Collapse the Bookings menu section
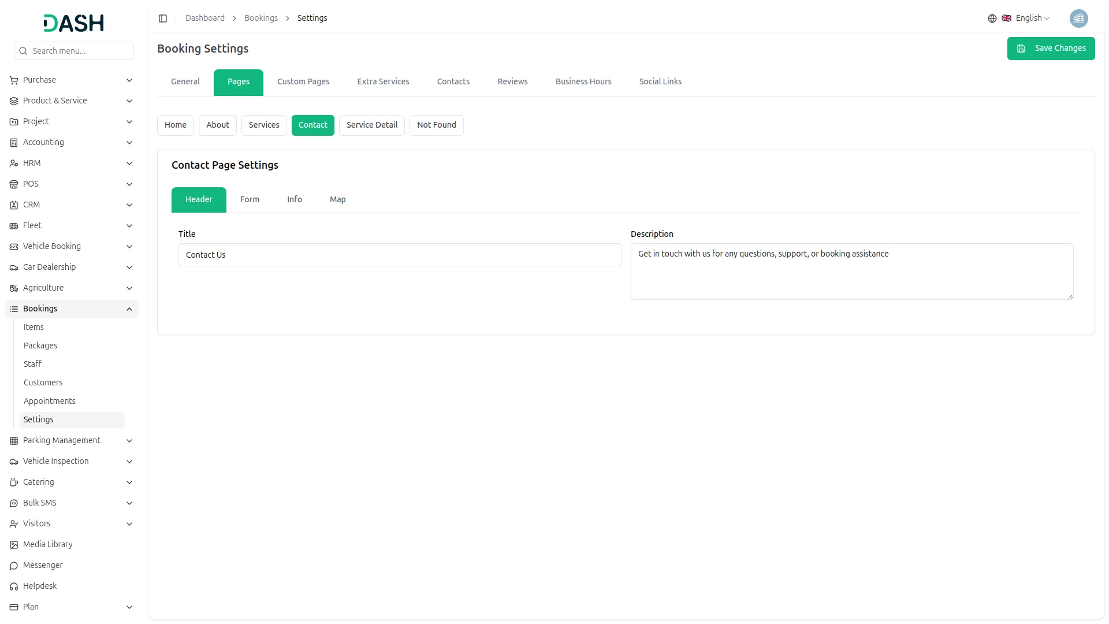This screenshot has width=1109, height=624. (129, 309)
